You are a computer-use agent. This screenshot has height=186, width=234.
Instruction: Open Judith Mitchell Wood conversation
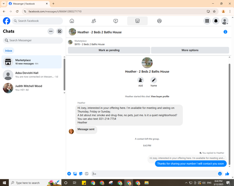tap(32, 88)
